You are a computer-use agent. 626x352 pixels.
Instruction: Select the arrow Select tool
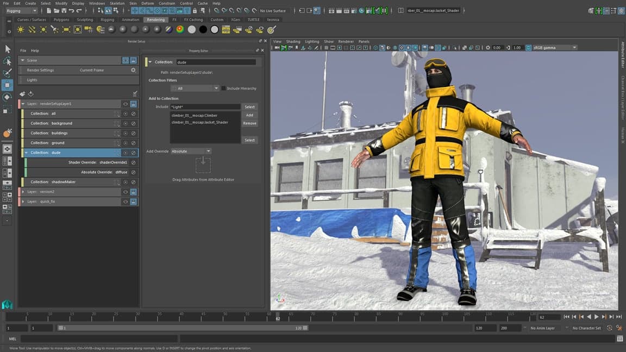tap(8, 49)
